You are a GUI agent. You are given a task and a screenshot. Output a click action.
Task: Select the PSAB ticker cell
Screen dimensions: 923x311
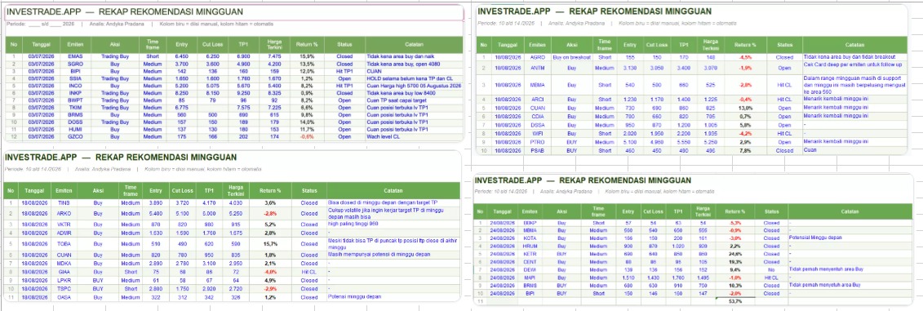(537, 151)
